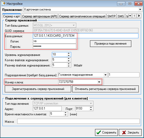The height and width of the screenshot is (138, 144).
Task: Click Зарегистрировать сервер приложений button
Action: coord(38,89)
